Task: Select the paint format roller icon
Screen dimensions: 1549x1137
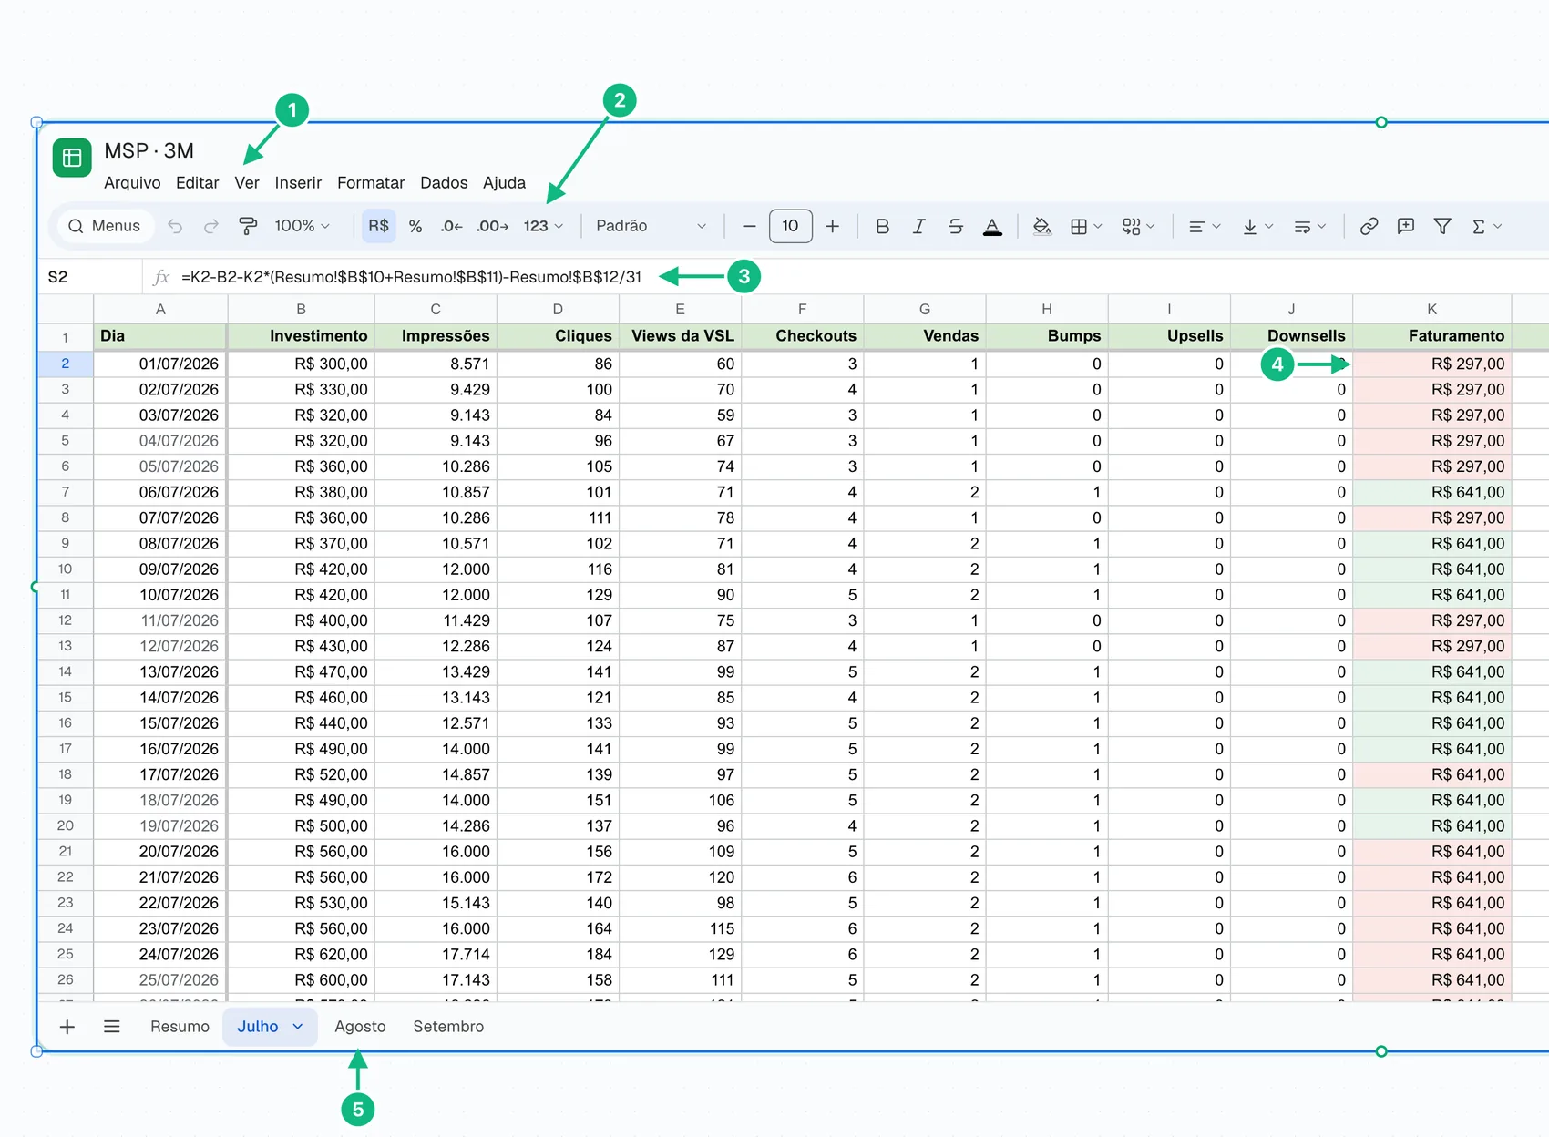Action: [x=248, y=226]
